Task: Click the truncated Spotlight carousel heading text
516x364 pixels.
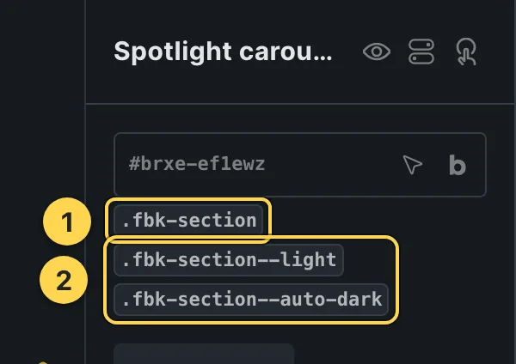Action: (x=223, y=52)
